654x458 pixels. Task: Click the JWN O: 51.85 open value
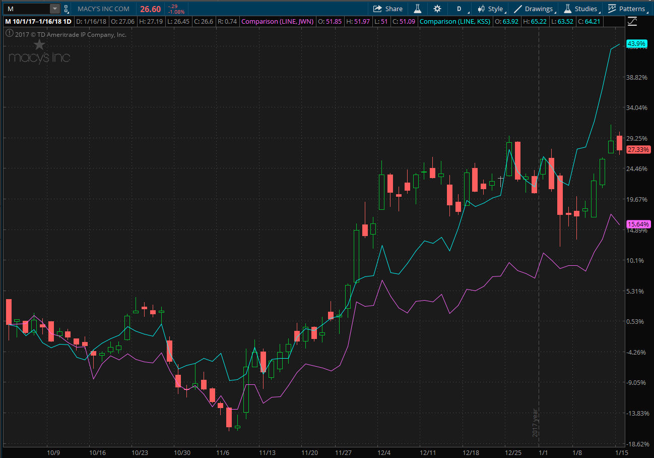[x=330, y=21]
